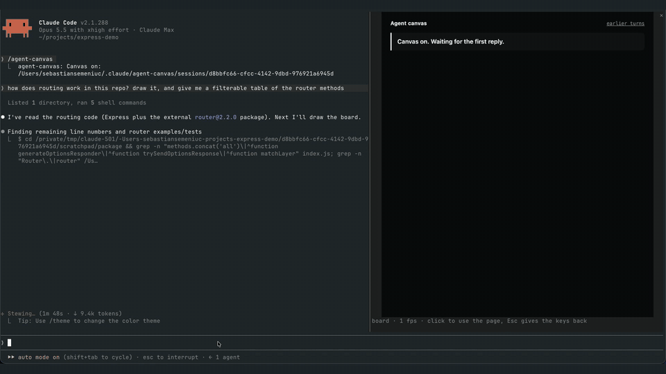
Task: Click 'esc to interrupt' footer hint
Action: 171,357
